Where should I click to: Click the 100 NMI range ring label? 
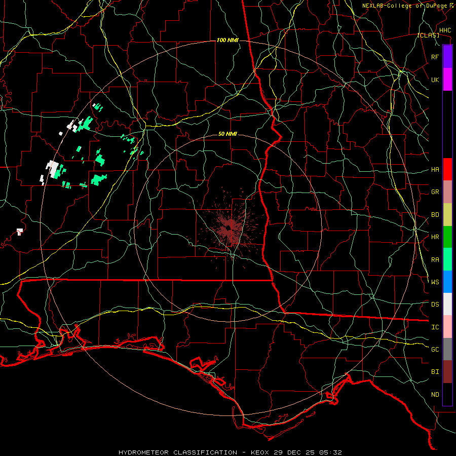click(x=227, y=40)
